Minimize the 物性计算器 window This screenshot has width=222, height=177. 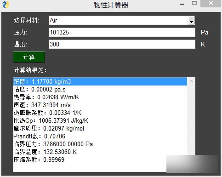point(182,4)
